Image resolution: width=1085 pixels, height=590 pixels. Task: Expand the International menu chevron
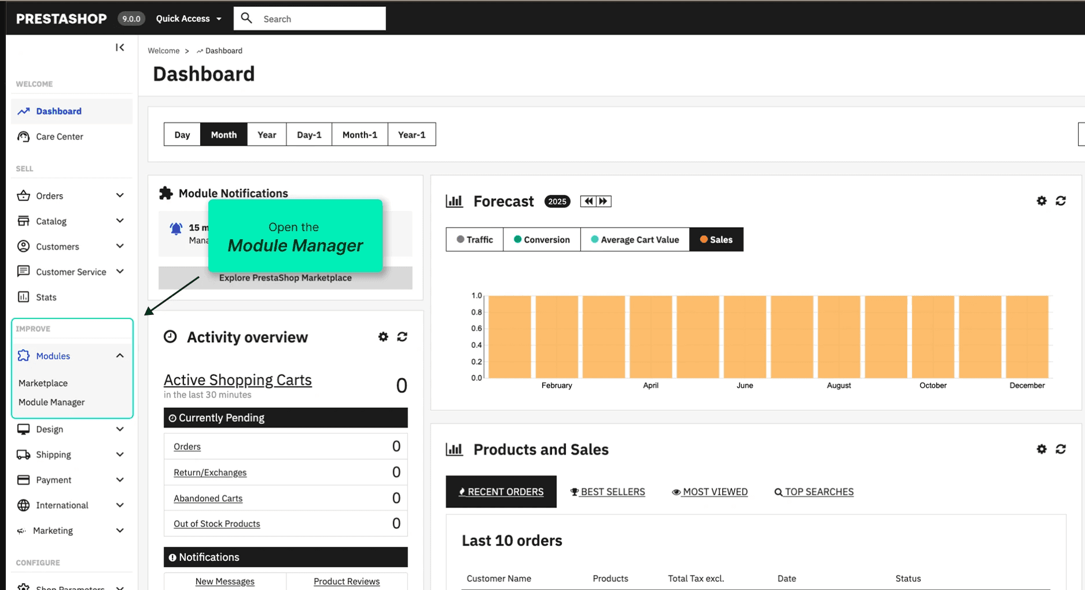[x=120, y=505]
